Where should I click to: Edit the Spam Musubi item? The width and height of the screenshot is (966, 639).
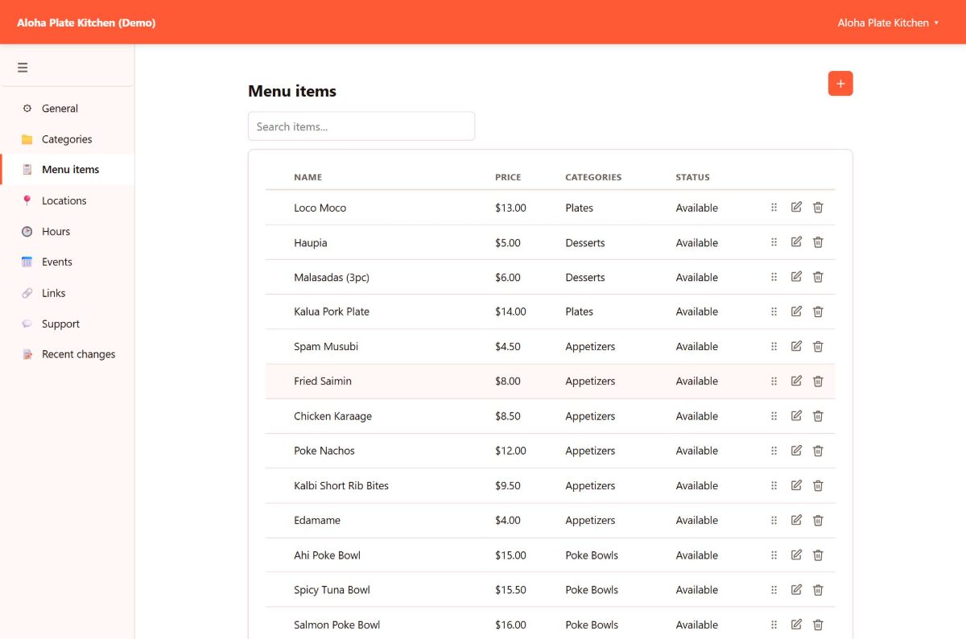(796, 346)
